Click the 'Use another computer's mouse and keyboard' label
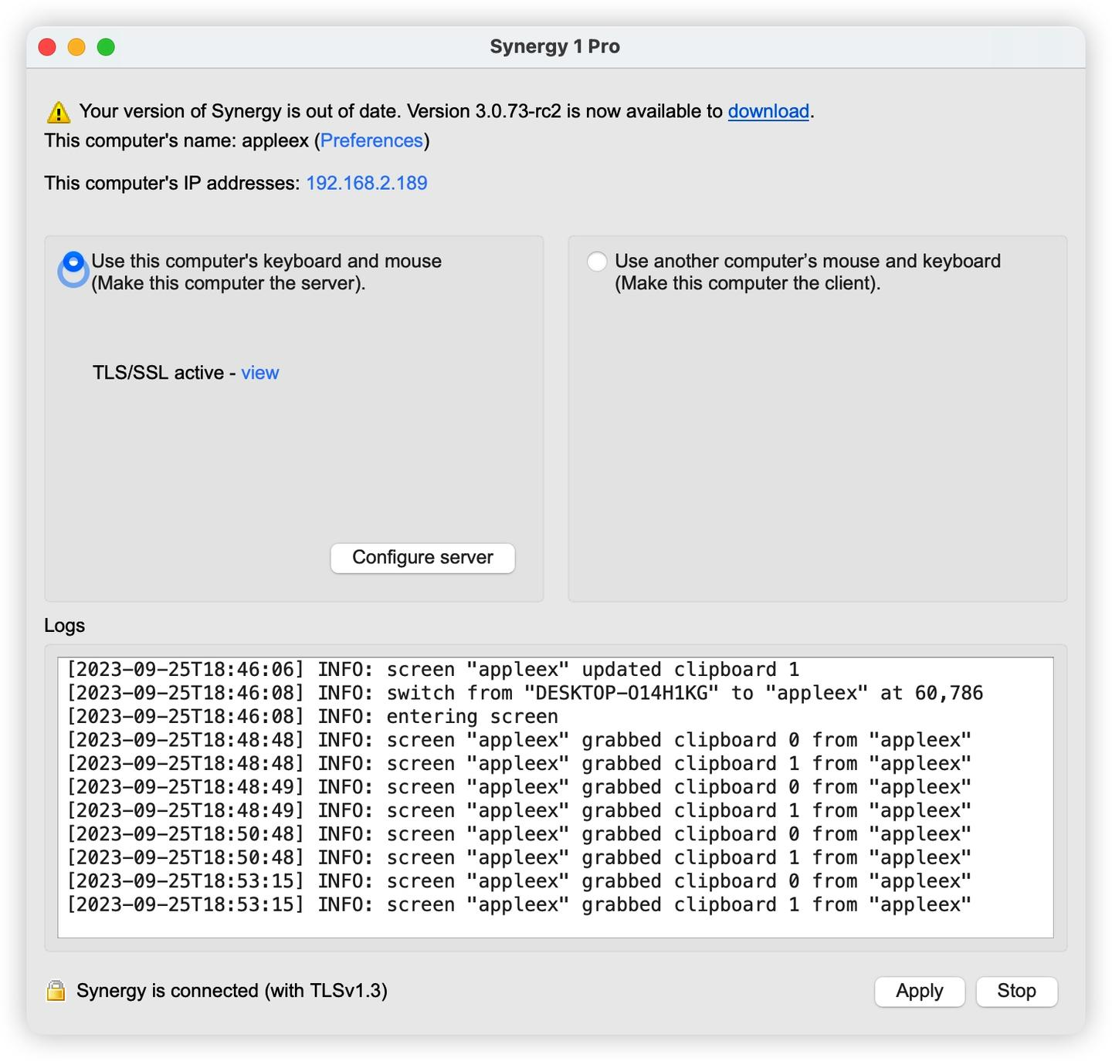Image resolution: width=1112 pixels, height=1061 pixels. (808, 272)
